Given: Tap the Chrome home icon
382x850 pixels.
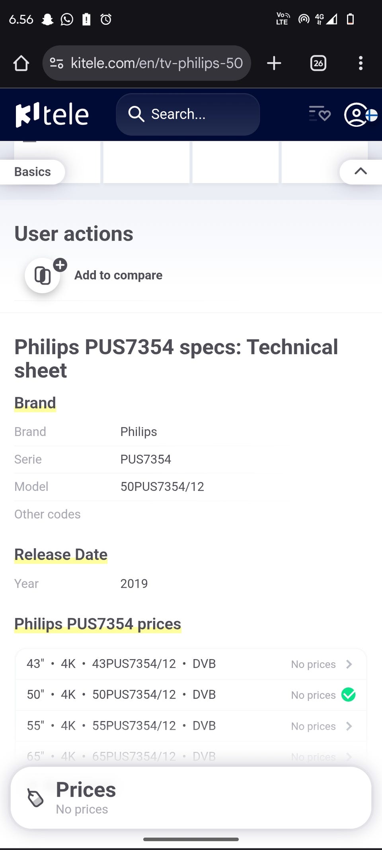Looking at the screenshot, I should pos(21,63).
